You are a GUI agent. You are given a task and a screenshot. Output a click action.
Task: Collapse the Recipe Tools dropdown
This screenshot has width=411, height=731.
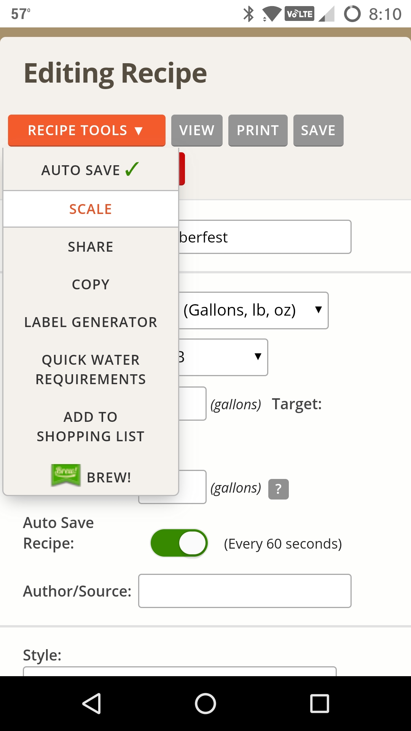(86, 130)
